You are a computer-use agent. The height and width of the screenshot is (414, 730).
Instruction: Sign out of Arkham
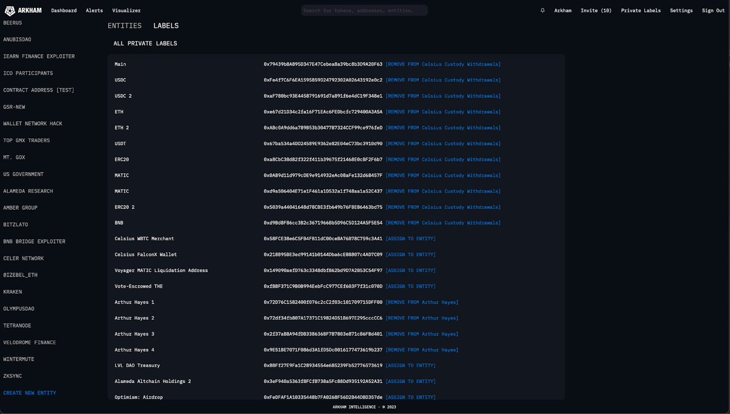pyautogui.click(x=712, y=10)
